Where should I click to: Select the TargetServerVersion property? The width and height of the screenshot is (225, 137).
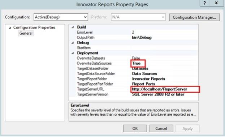coord(93,94)
